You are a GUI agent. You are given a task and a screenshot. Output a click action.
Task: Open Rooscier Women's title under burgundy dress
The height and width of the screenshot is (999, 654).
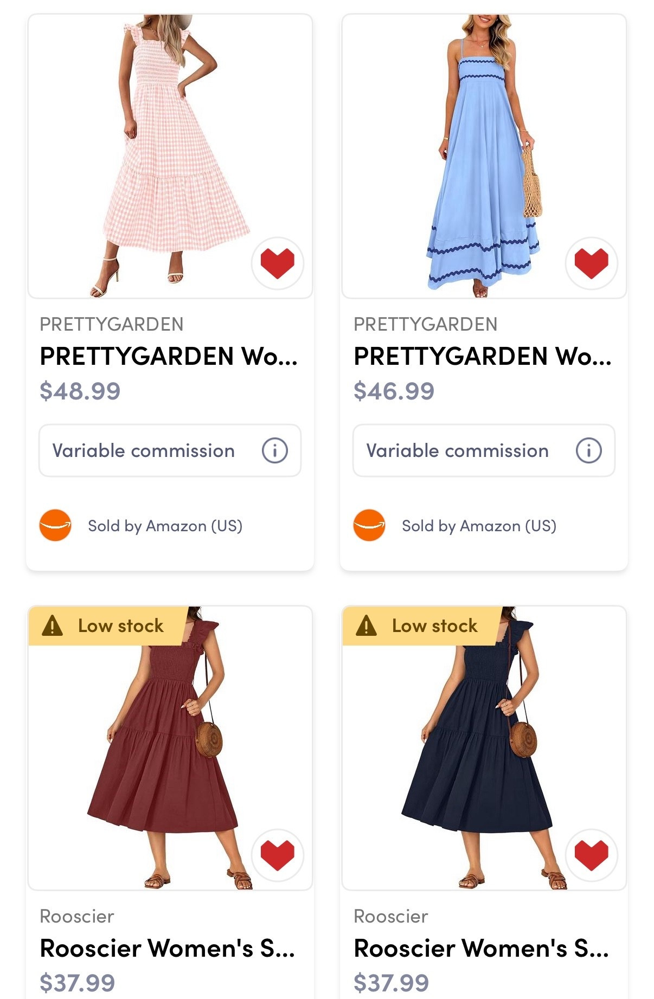168,948
